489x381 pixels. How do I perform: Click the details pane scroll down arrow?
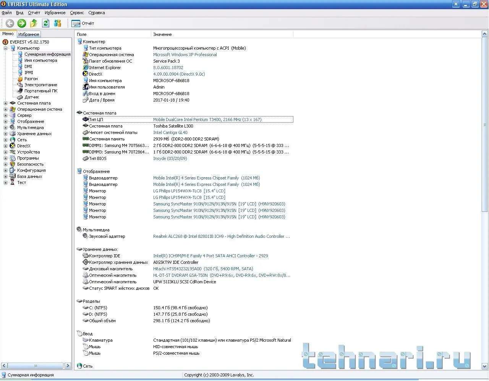click(x=485, y=366)
